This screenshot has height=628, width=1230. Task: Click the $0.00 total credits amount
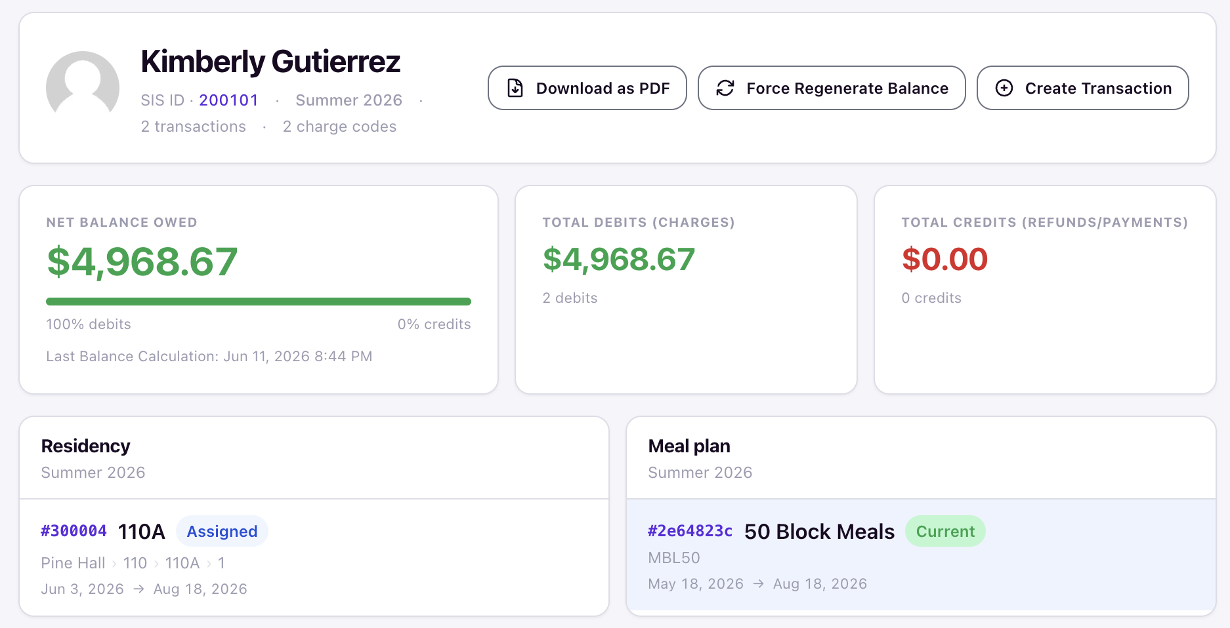tap(944, 259)
